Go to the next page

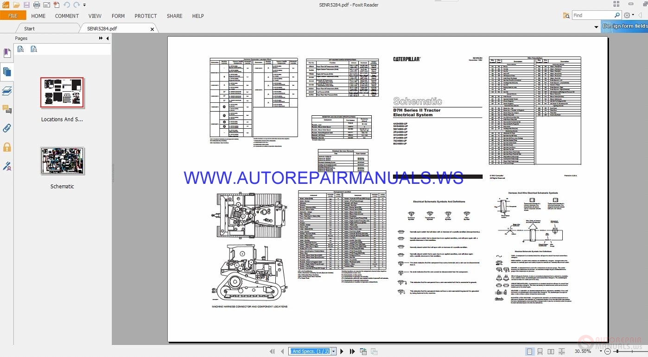click(x=342, y=351)
